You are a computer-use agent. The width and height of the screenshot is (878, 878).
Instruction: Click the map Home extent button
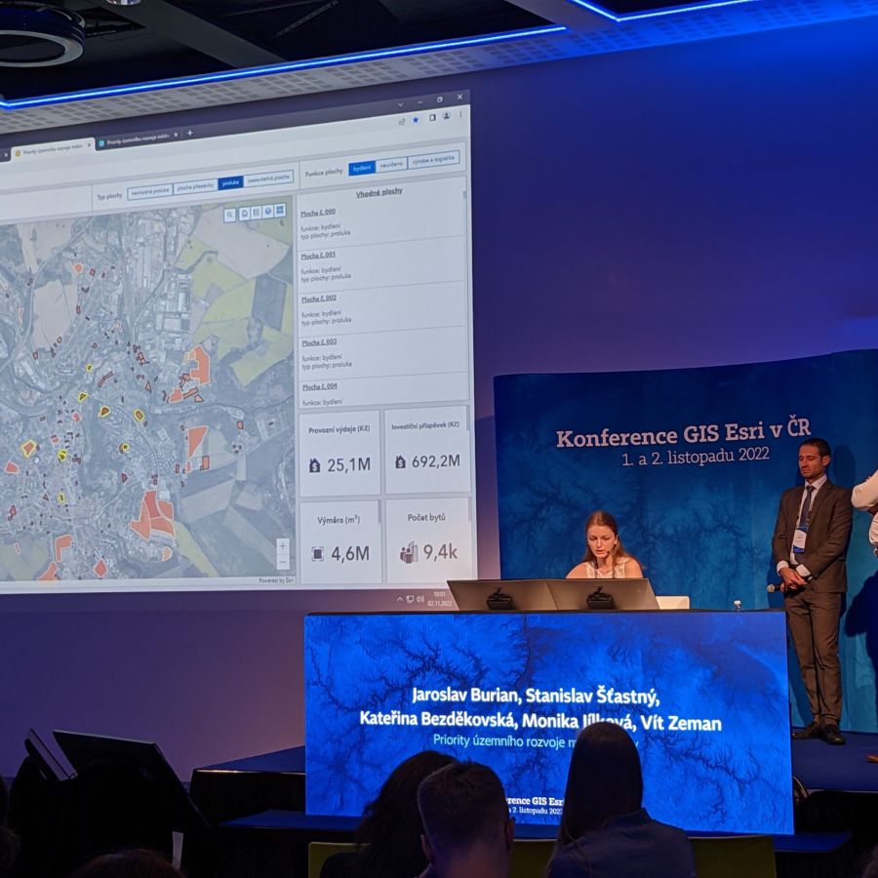[x=244, y=214]
